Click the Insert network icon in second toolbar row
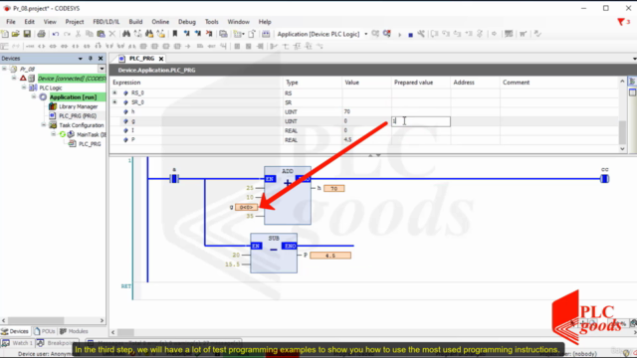 pyautogui.click(x=5, y=47)
